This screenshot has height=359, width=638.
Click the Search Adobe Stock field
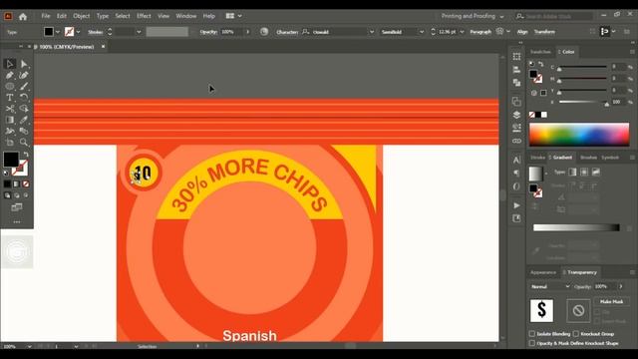554,16
